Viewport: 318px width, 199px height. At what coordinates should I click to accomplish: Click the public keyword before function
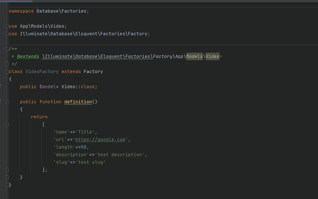pos(28,102)
